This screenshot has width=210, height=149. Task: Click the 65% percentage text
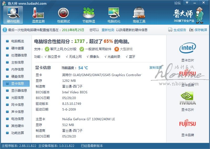pyautogui.click(x=108, y=41)
